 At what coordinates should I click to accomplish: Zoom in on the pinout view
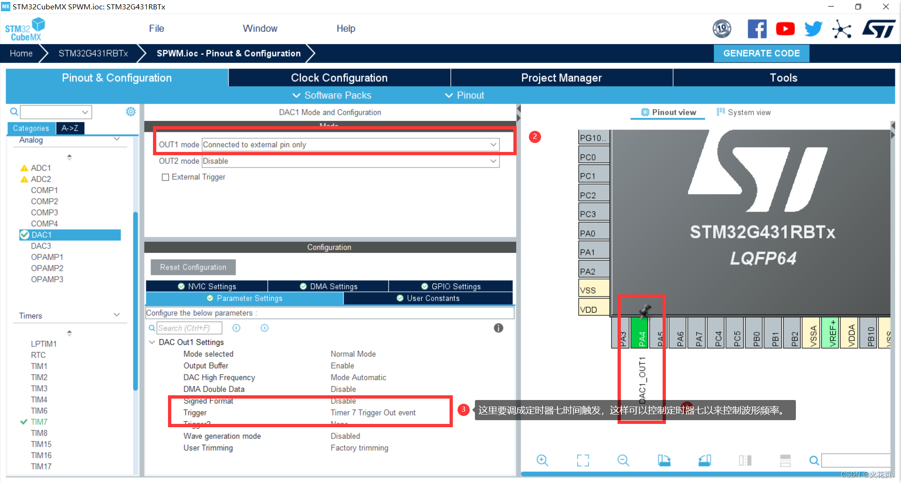point(542,460)
